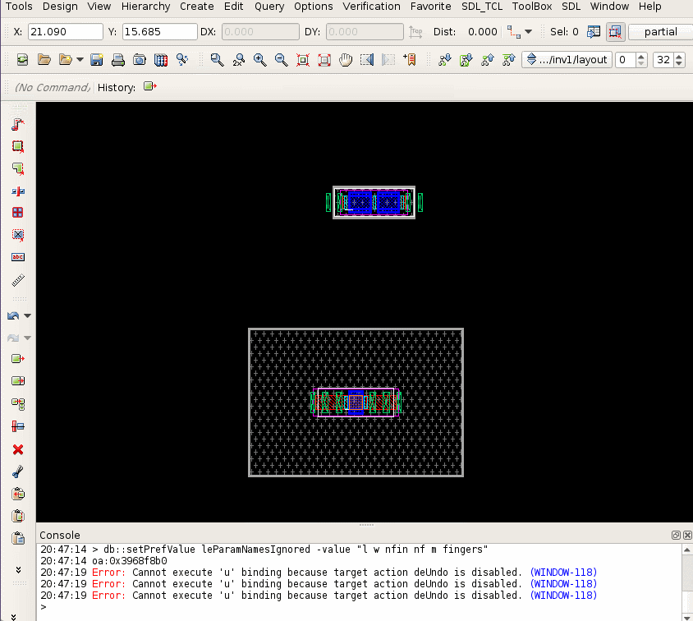The width and height of the screenshot is (693, 621).
Task: Expand hidden left toolbar items chevron
Action: click(x=18, y=570)
